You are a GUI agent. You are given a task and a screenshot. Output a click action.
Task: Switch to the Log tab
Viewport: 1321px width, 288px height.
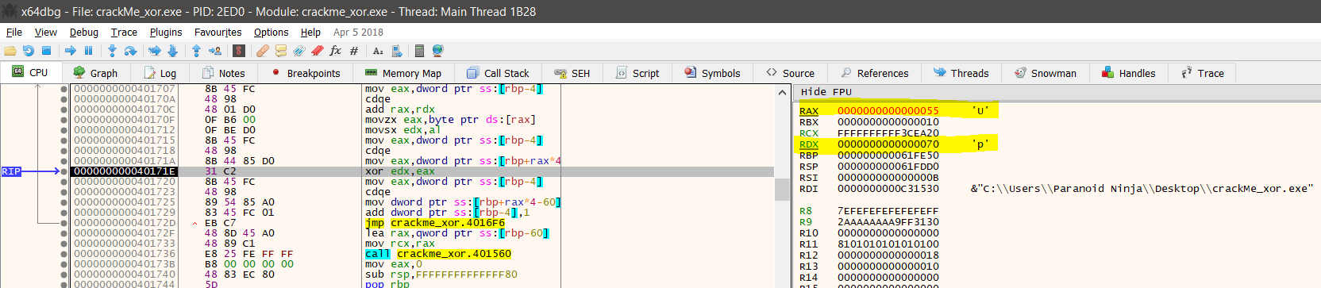(x=160, y=73)
